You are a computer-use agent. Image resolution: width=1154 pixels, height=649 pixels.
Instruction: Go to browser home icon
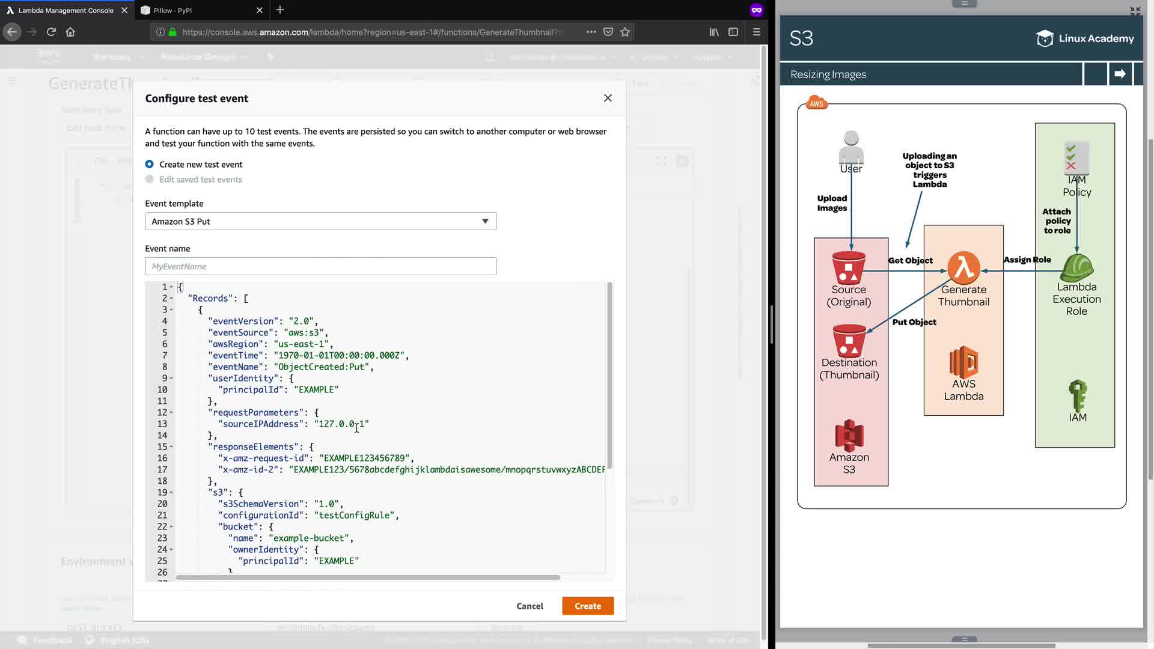click(70, 32)
